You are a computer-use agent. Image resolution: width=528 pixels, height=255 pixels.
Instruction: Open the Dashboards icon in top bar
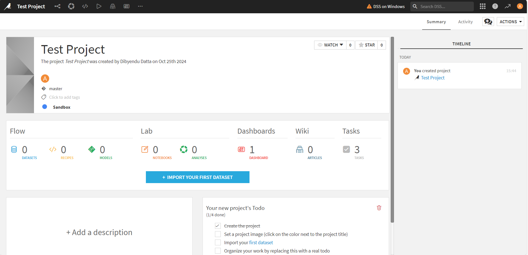127,6
